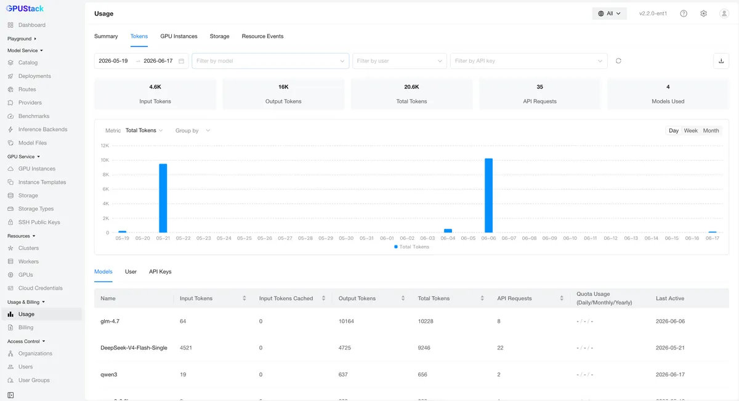Expand the All scope selector

click(610, 14)
